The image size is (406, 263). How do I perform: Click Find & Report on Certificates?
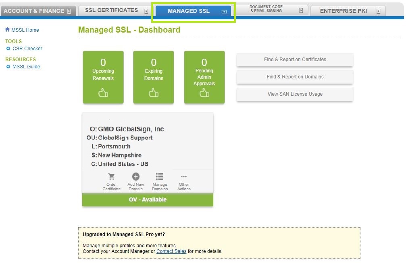(294, 60)
